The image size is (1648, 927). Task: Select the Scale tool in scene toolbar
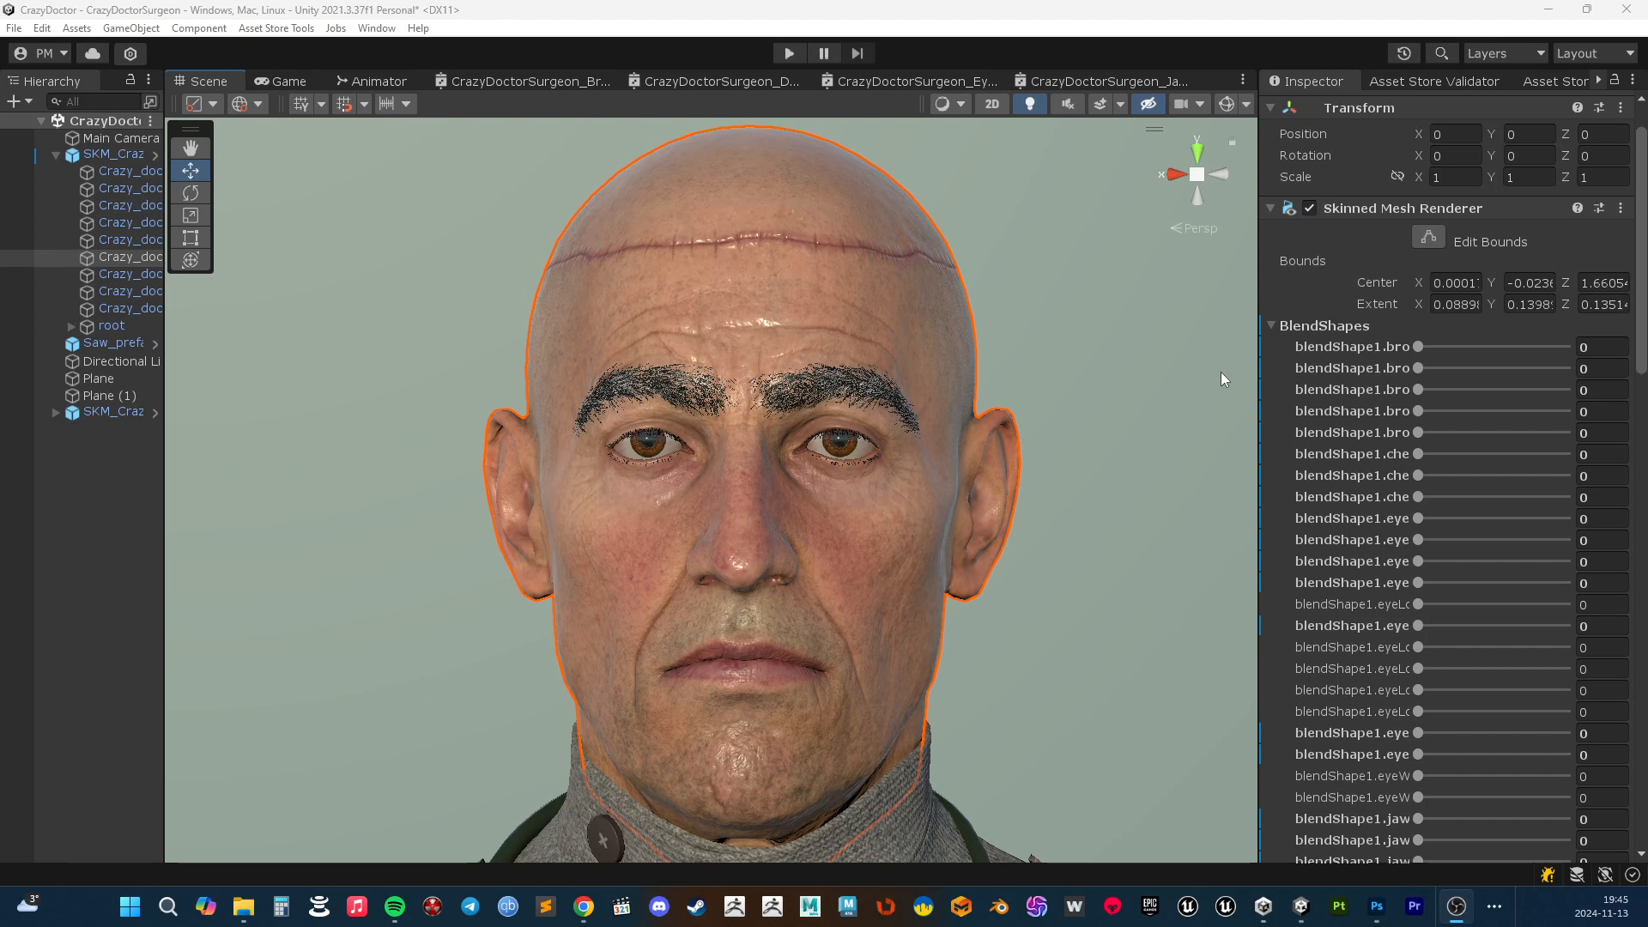pyautogui.click(x=191, y=215)
